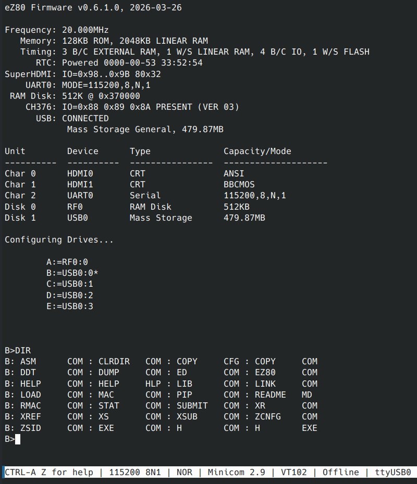The height and width of the screenshot is (484, 417).
Task: Click the README file name in the listing
Action: coord(271,394)
